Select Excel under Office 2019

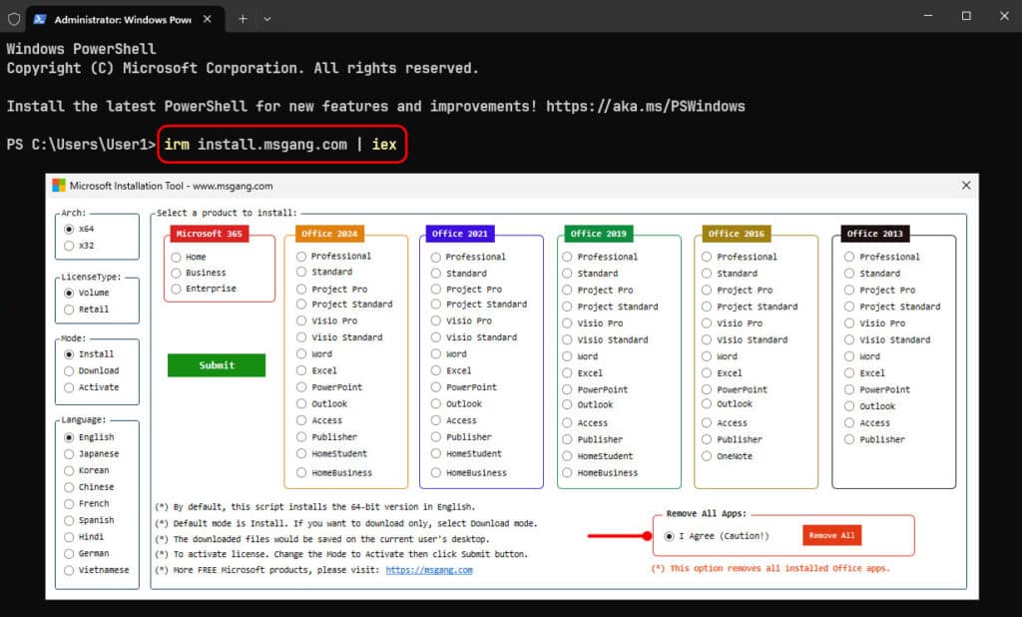point(568,373)
